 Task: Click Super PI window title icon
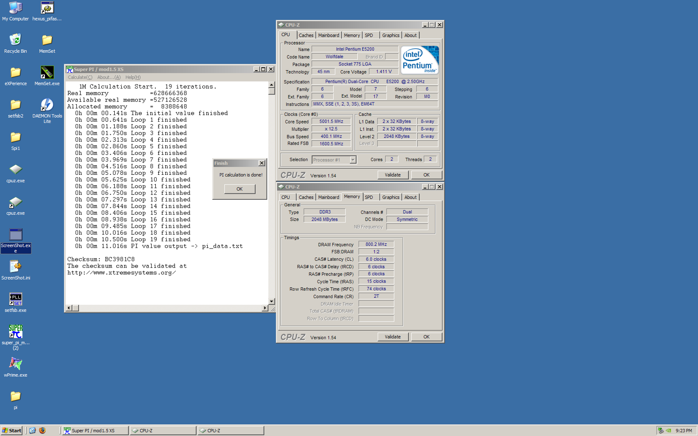point(69,69)
